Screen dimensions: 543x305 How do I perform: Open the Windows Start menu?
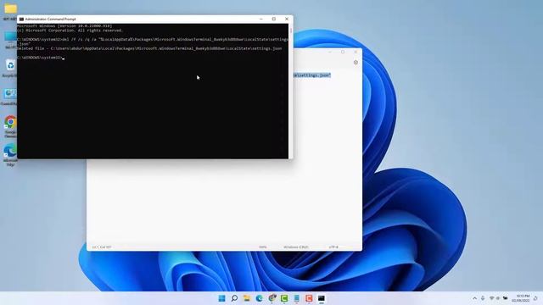click(x=221, y=298)
